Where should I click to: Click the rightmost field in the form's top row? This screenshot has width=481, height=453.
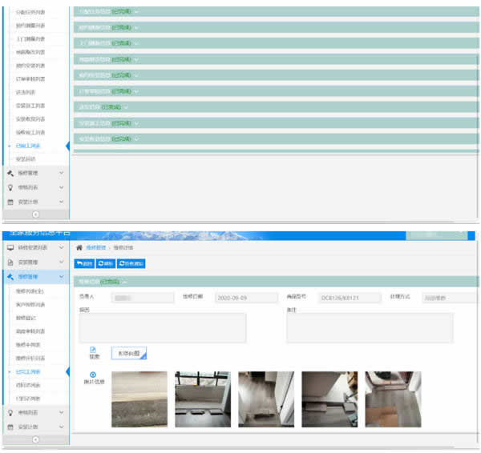(x=451, y=298)
